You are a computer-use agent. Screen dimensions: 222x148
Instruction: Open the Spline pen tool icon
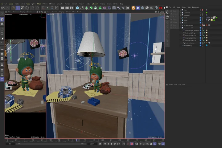click(x=82, y=8)
